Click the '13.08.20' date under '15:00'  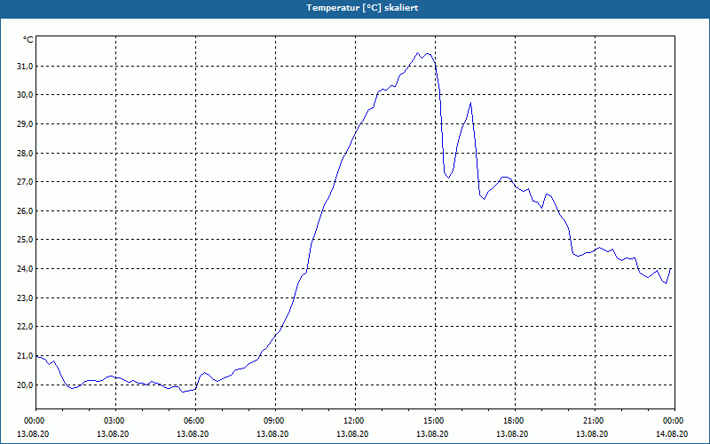click(432, 434)
